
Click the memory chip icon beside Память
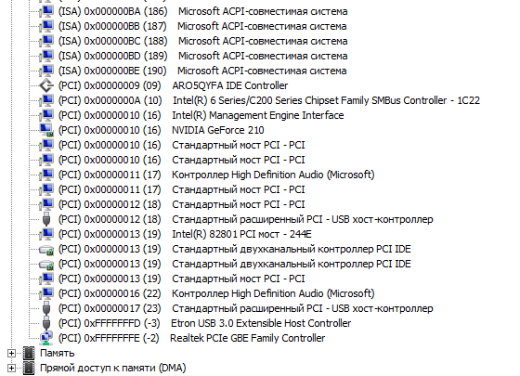point(29,353)
